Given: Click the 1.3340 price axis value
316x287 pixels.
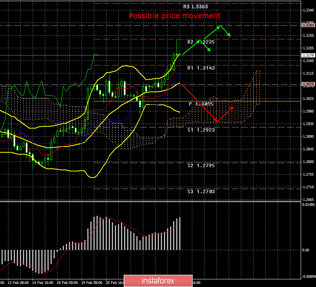Looking at the screenshot, I should point(308,10).
